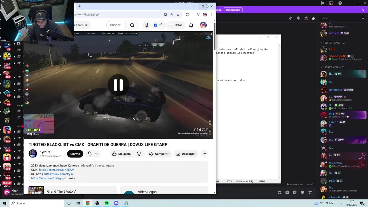
Task: Open Discord from the taskbar
Action: 116,203
